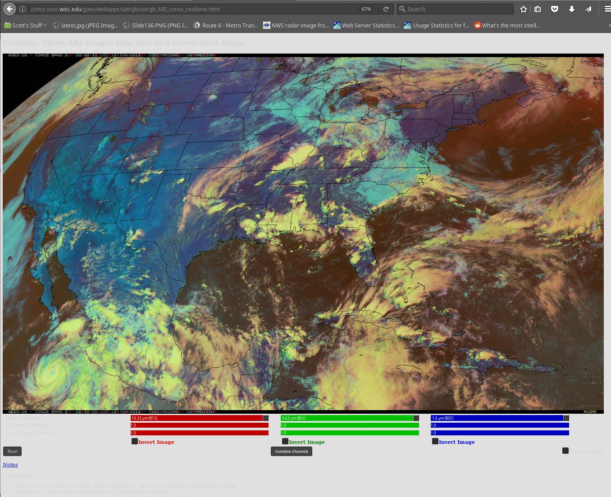The image size is (611, 497).
Task: Open the downloads arrow icon
Action: tap(571, 9)
